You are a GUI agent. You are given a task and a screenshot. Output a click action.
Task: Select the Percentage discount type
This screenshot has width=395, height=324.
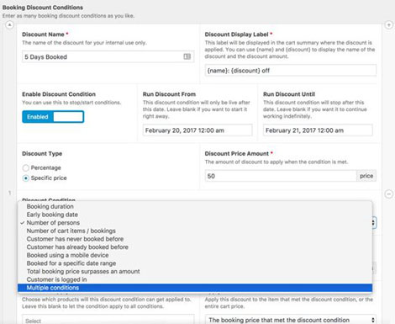point(26,167)
